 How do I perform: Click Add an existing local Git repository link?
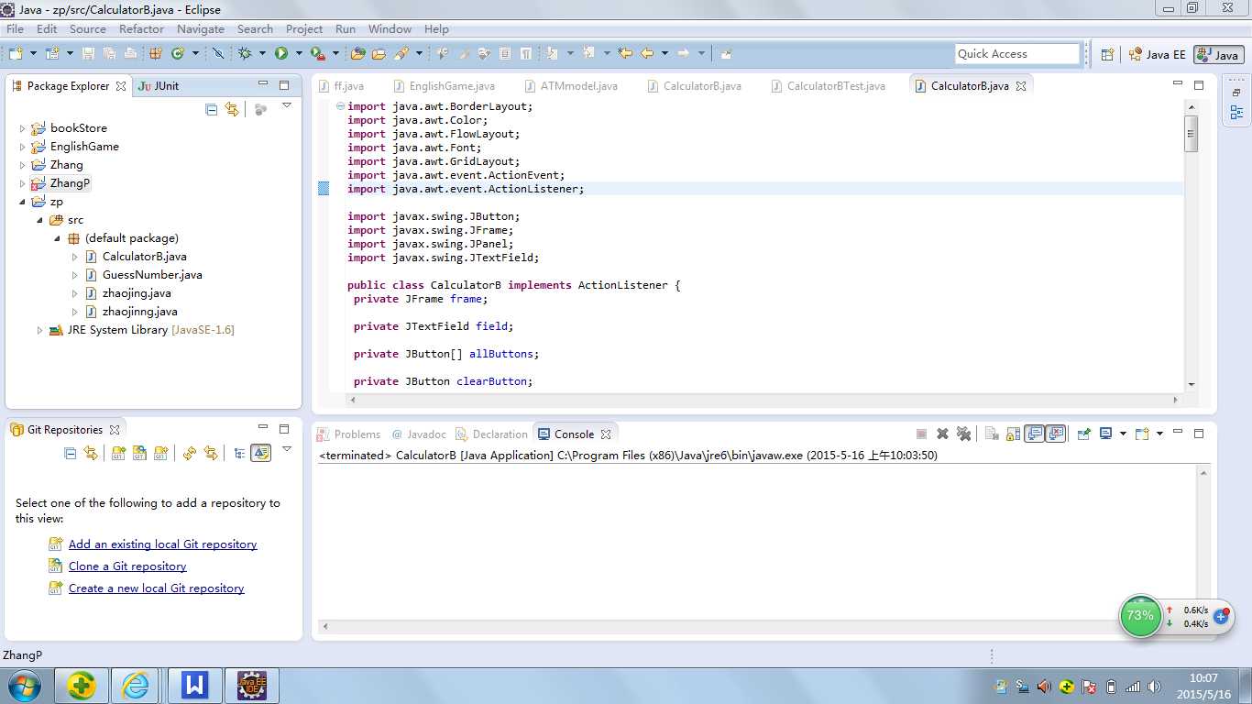(162, 544)
